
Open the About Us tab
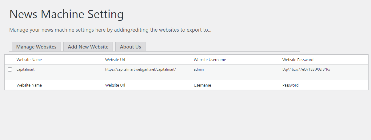[x=130, y=47]
